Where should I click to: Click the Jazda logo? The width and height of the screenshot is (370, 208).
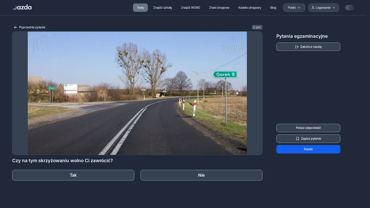click(x=22, y=7)
